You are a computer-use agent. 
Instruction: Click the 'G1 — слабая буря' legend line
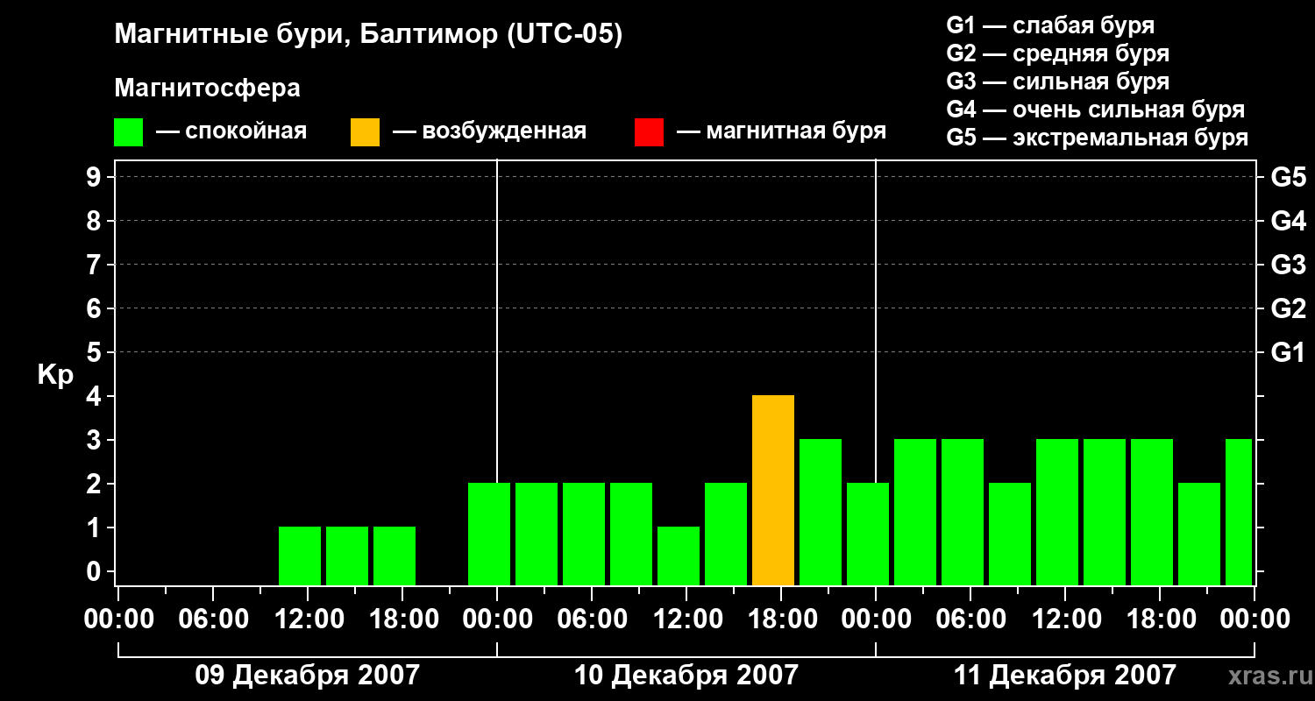tap(1050, 25)
